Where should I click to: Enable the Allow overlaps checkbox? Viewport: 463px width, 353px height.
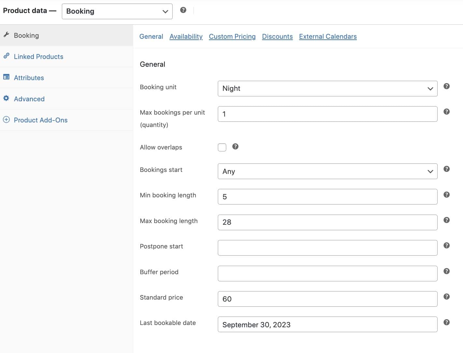[222, 147]
